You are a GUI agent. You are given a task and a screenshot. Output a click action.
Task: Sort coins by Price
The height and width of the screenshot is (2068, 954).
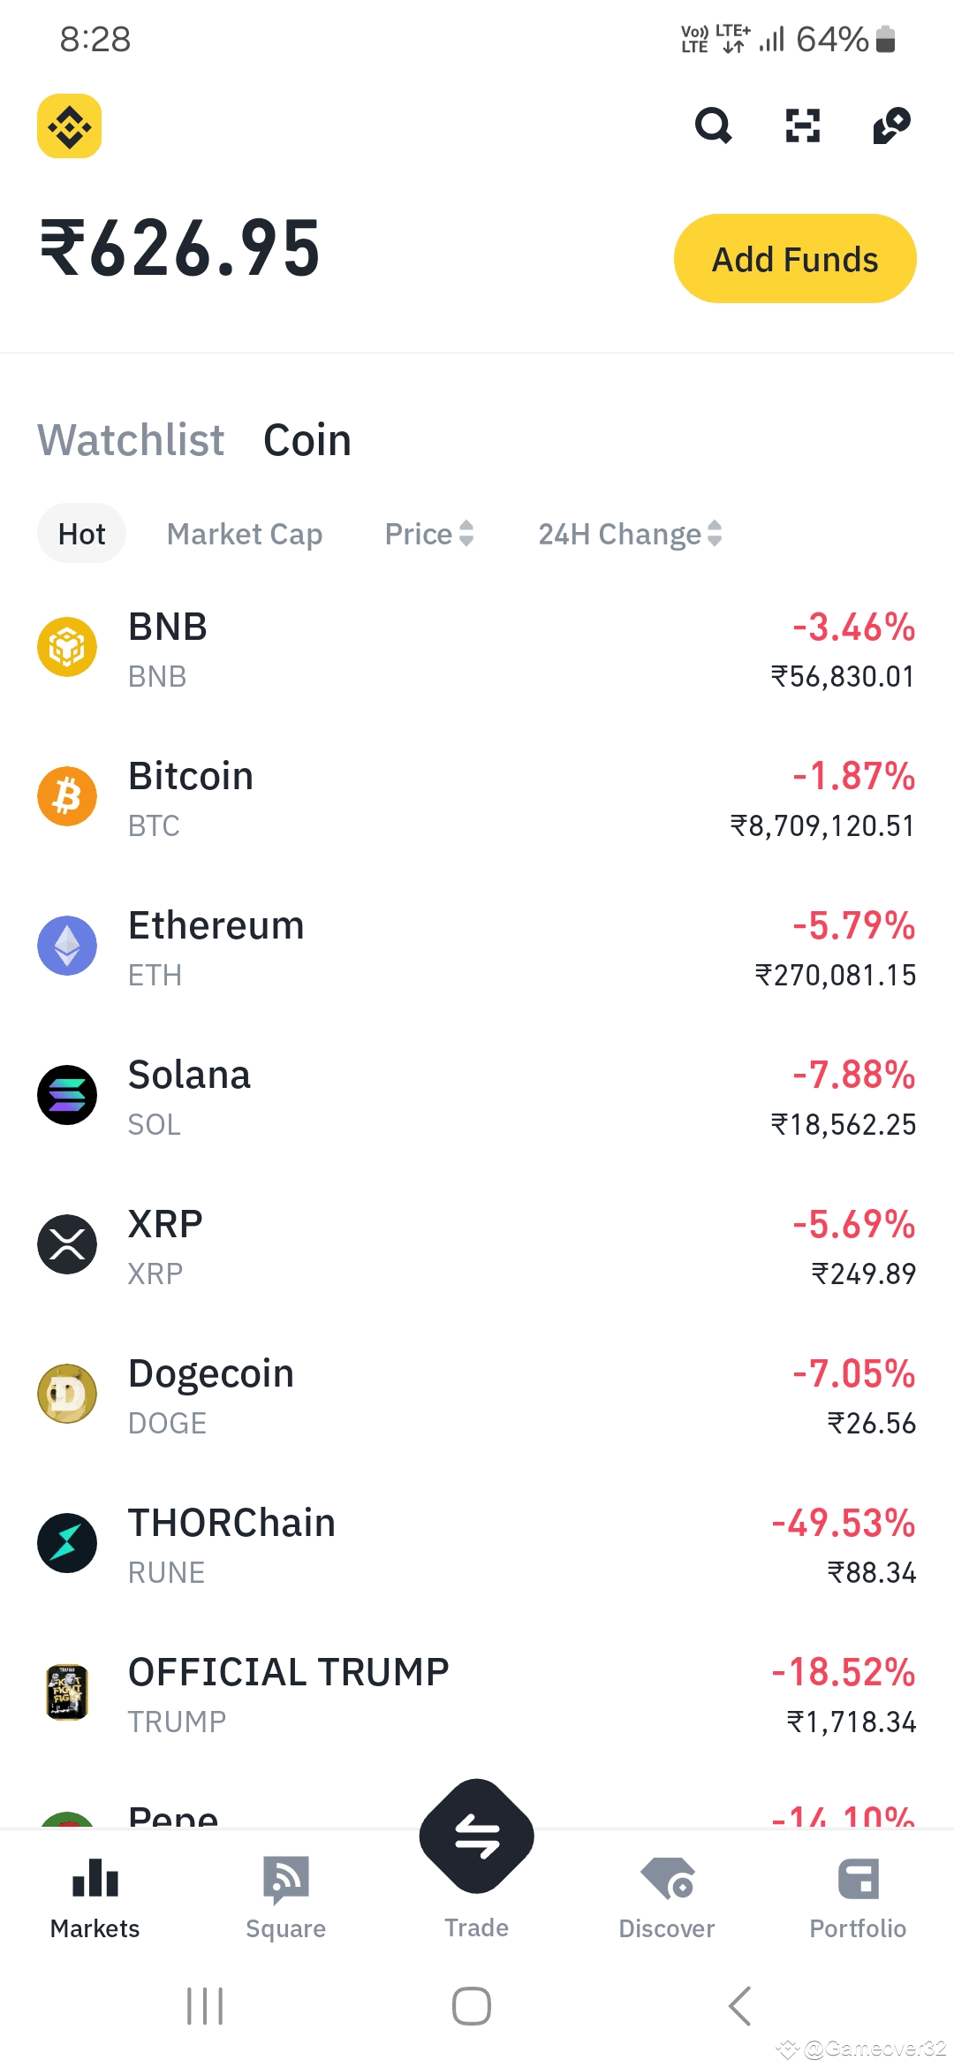tap(429, 534)
